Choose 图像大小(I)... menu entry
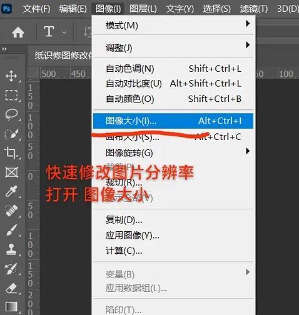Screen dimensions: 299x315 pyautogui.click(x=173, y=121)
